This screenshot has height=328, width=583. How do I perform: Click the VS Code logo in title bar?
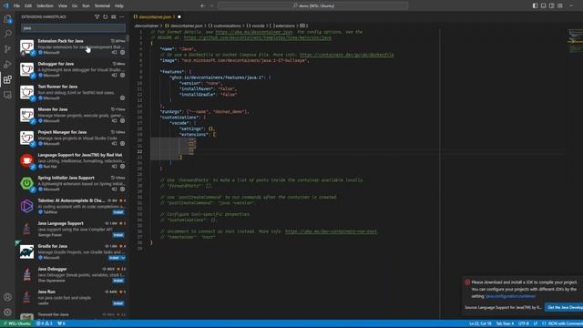(x=5, y=5)
